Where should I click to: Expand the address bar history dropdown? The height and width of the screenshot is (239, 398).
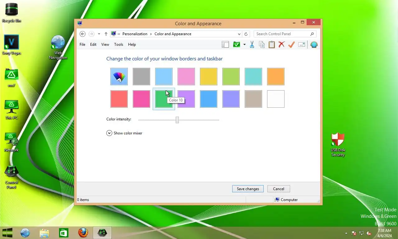pyautogui.click(x=239, y=34)
